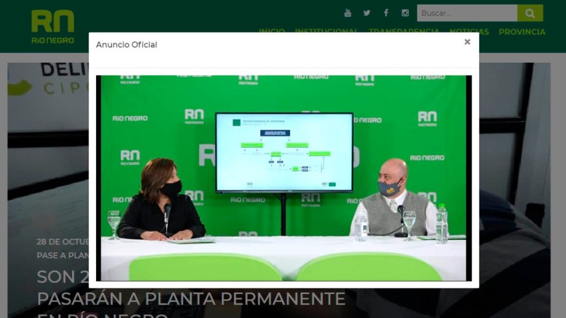The height and width of the screenshot is (318, 566).
Task: Click the 28 DE OCTUBRE article date
Action: pos(62,242)
